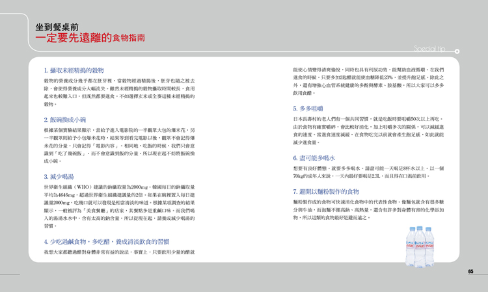
Task: Click heading 2. 飯碗換成小碗
Action: tap(65, 120)
